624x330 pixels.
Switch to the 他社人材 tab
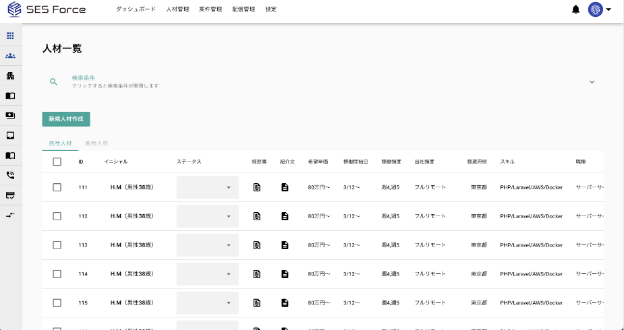click(x=96, y=143)
